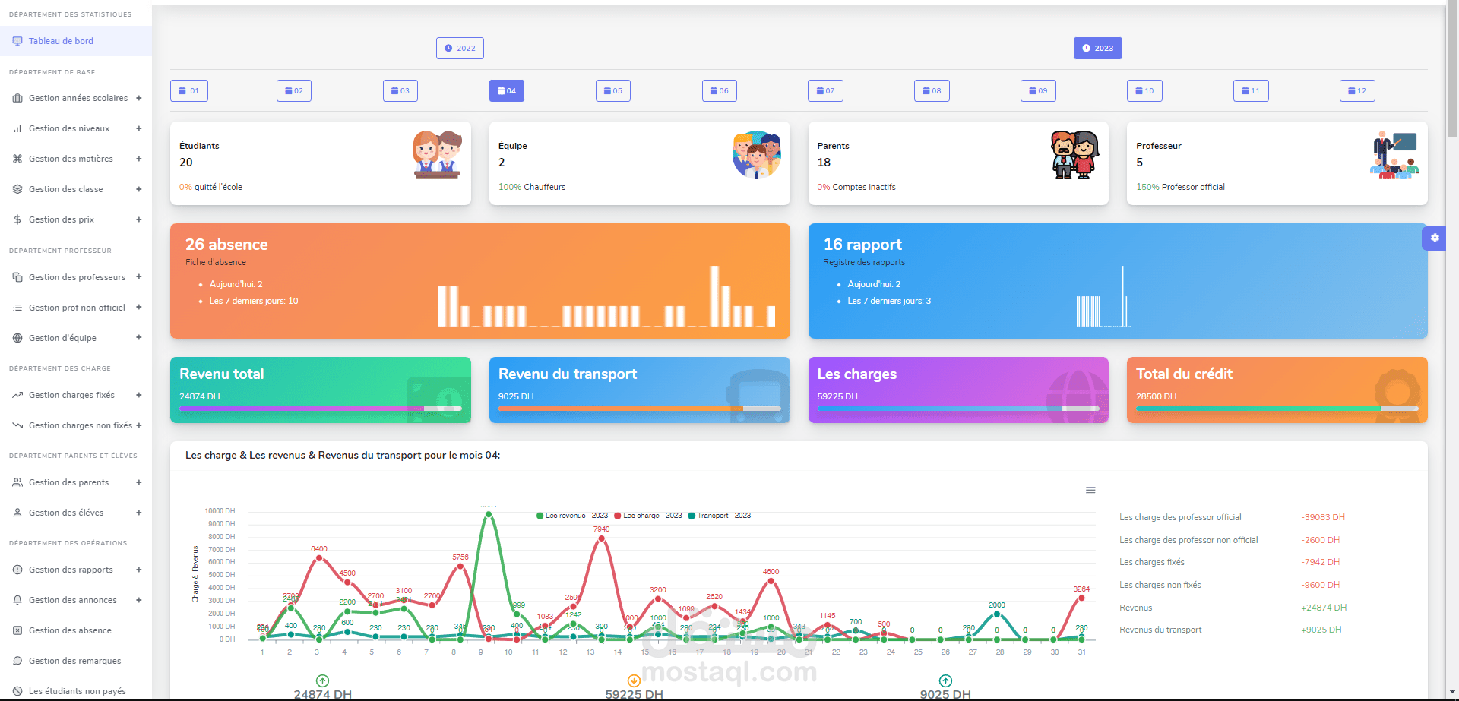The width and height of the screenshot is (1459, 701).
Task: Click the Étudiants card students illustration
Action: [437, 155]
